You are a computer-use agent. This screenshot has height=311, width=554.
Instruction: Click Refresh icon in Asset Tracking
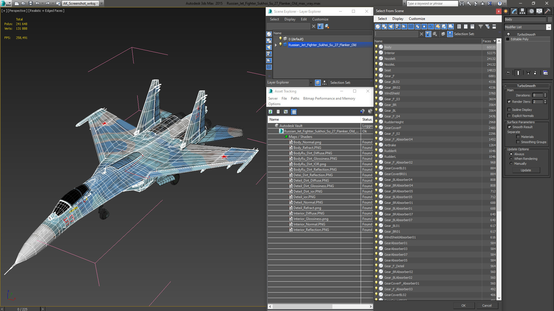pyautogui.click(x=270, y=112)
